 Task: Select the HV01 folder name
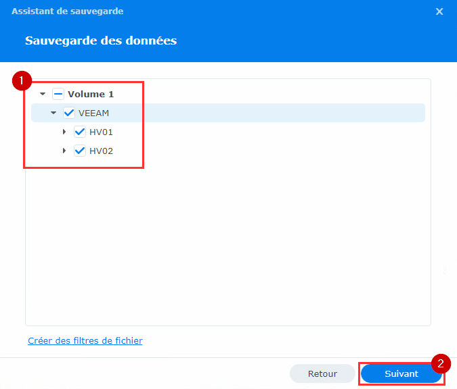(x=101, y=132)
